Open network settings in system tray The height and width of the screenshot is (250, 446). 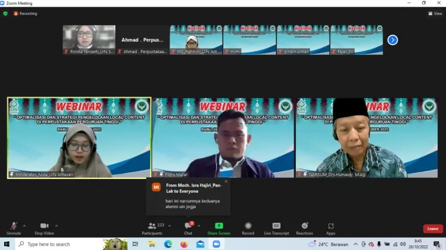pos(395,244)
